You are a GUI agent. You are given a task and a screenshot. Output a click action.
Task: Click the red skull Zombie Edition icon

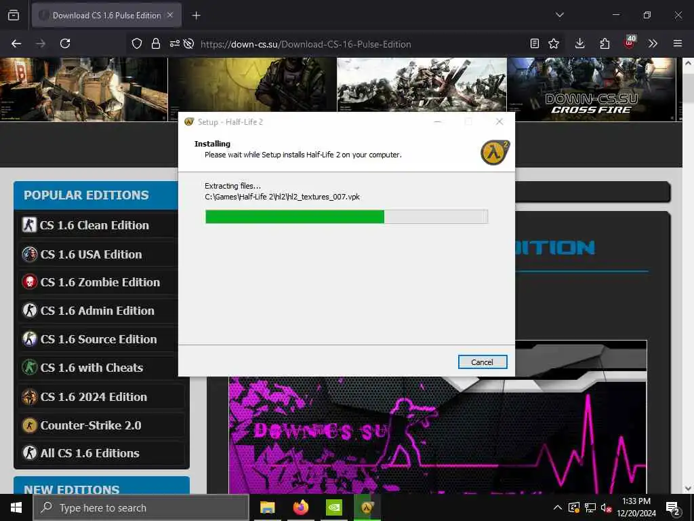click(29, 282)
